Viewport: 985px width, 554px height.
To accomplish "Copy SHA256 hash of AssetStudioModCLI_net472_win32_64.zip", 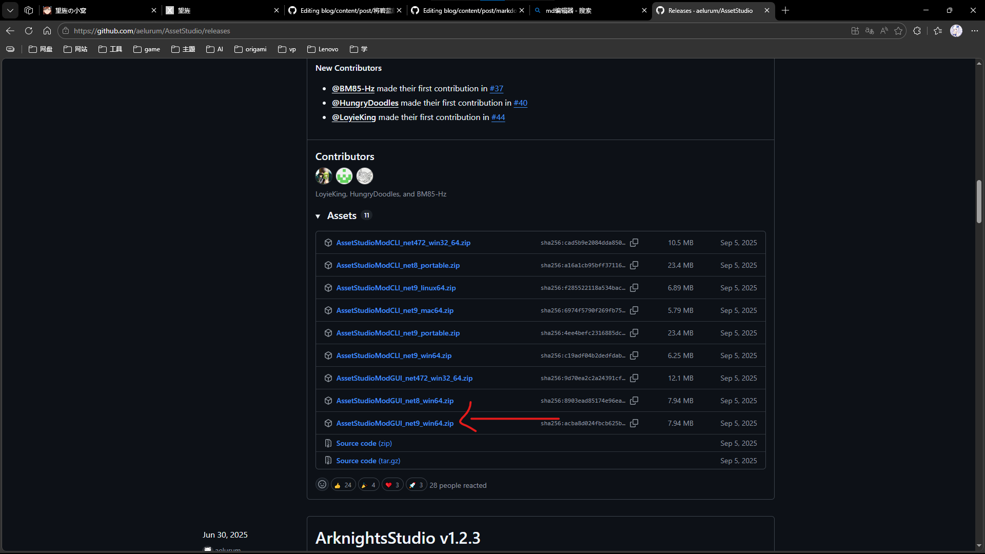I will click(x=634, y=243).
